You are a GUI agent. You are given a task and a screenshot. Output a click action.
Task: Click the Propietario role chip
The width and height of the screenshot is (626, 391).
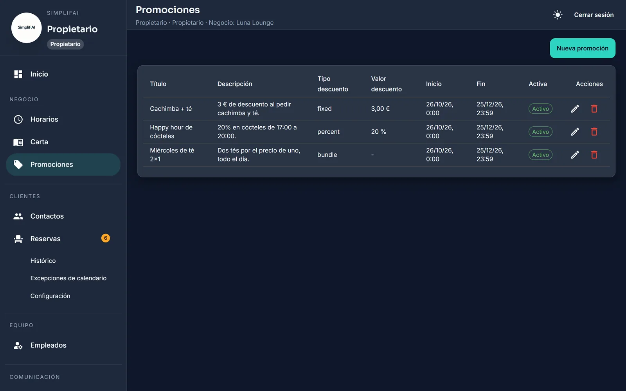coord(65,44)
